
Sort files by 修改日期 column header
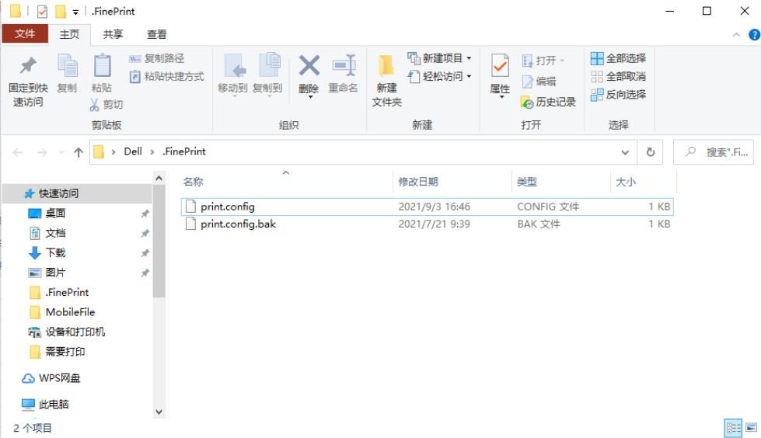coord(418,182)
